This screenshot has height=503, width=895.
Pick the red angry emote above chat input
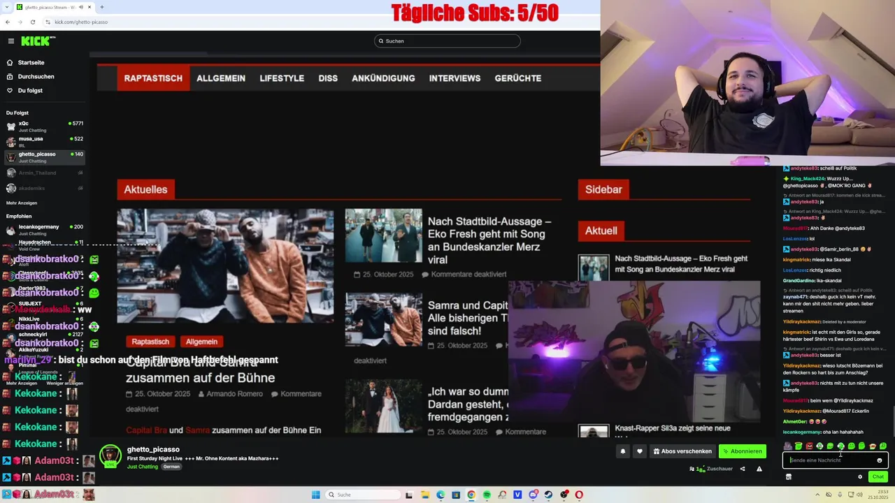809,446
